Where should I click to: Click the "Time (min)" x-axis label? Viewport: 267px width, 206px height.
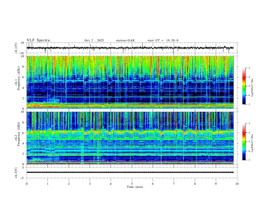[135, 187]
